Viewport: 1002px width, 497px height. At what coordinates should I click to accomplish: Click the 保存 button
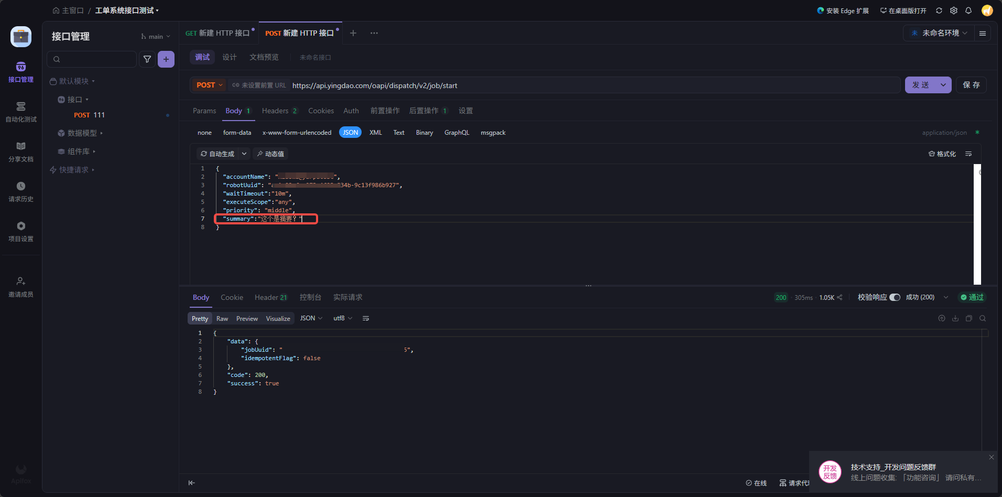tap(971, 85)
